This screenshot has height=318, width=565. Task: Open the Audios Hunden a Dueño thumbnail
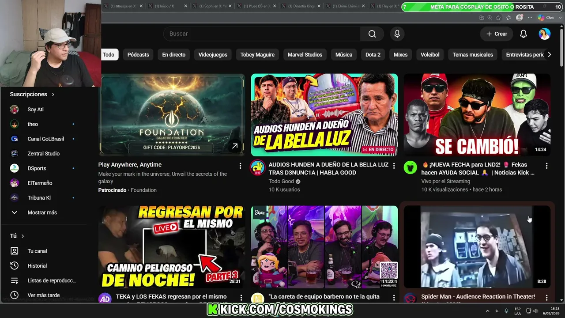[324, 115]
